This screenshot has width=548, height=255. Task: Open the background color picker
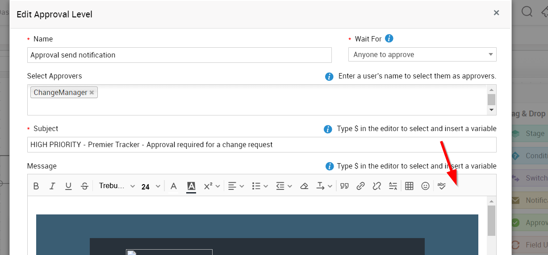click(191, 186)
